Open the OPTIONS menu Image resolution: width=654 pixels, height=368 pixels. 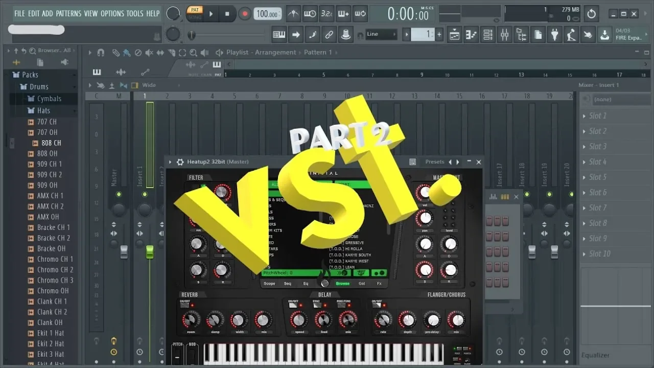click(112, 13)
